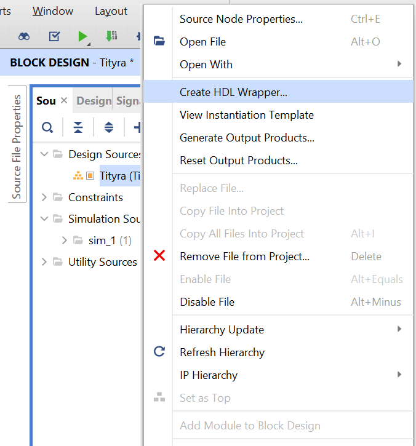This screenshot has height=446, width=416.
Task: Click the Collapse All icon in Sources
Action: pos(78,127)
